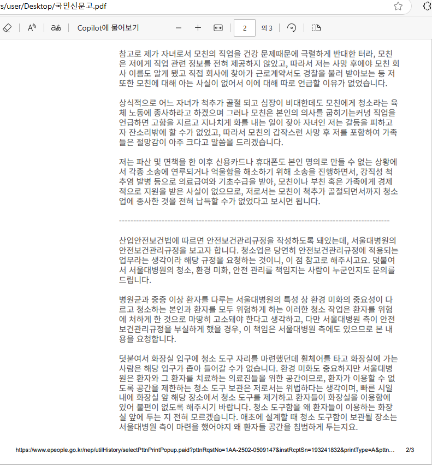The width and height of the screenshot is (432, 465).
Task: Click the page number field showing 2
Action: 245,28
